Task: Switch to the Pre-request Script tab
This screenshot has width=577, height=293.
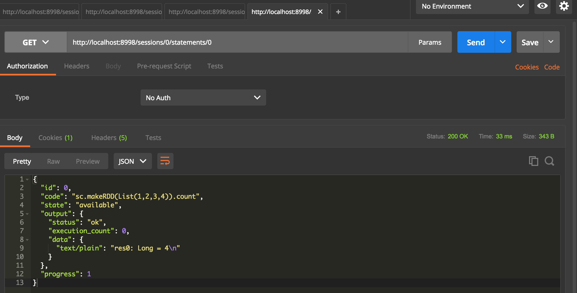Action: (164, 66)
